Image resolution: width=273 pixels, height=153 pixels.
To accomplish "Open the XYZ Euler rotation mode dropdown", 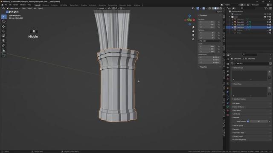I will (209, 41).
